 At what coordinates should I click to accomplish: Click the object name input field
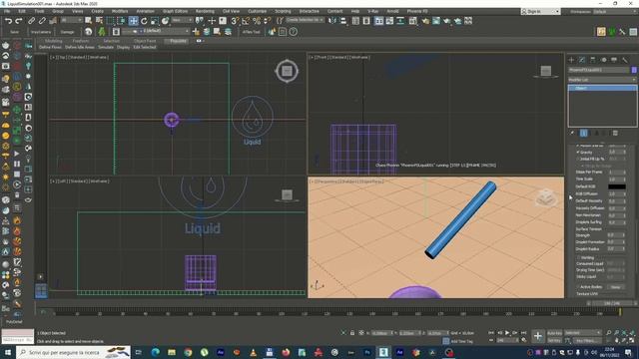coord(599,70)
